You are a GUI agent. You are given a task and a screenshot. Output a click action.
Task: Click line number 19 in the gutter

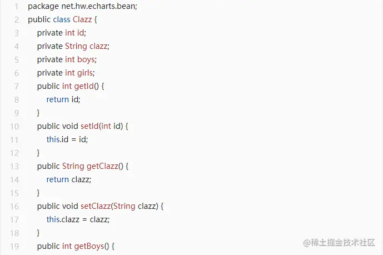coord(14,246)
